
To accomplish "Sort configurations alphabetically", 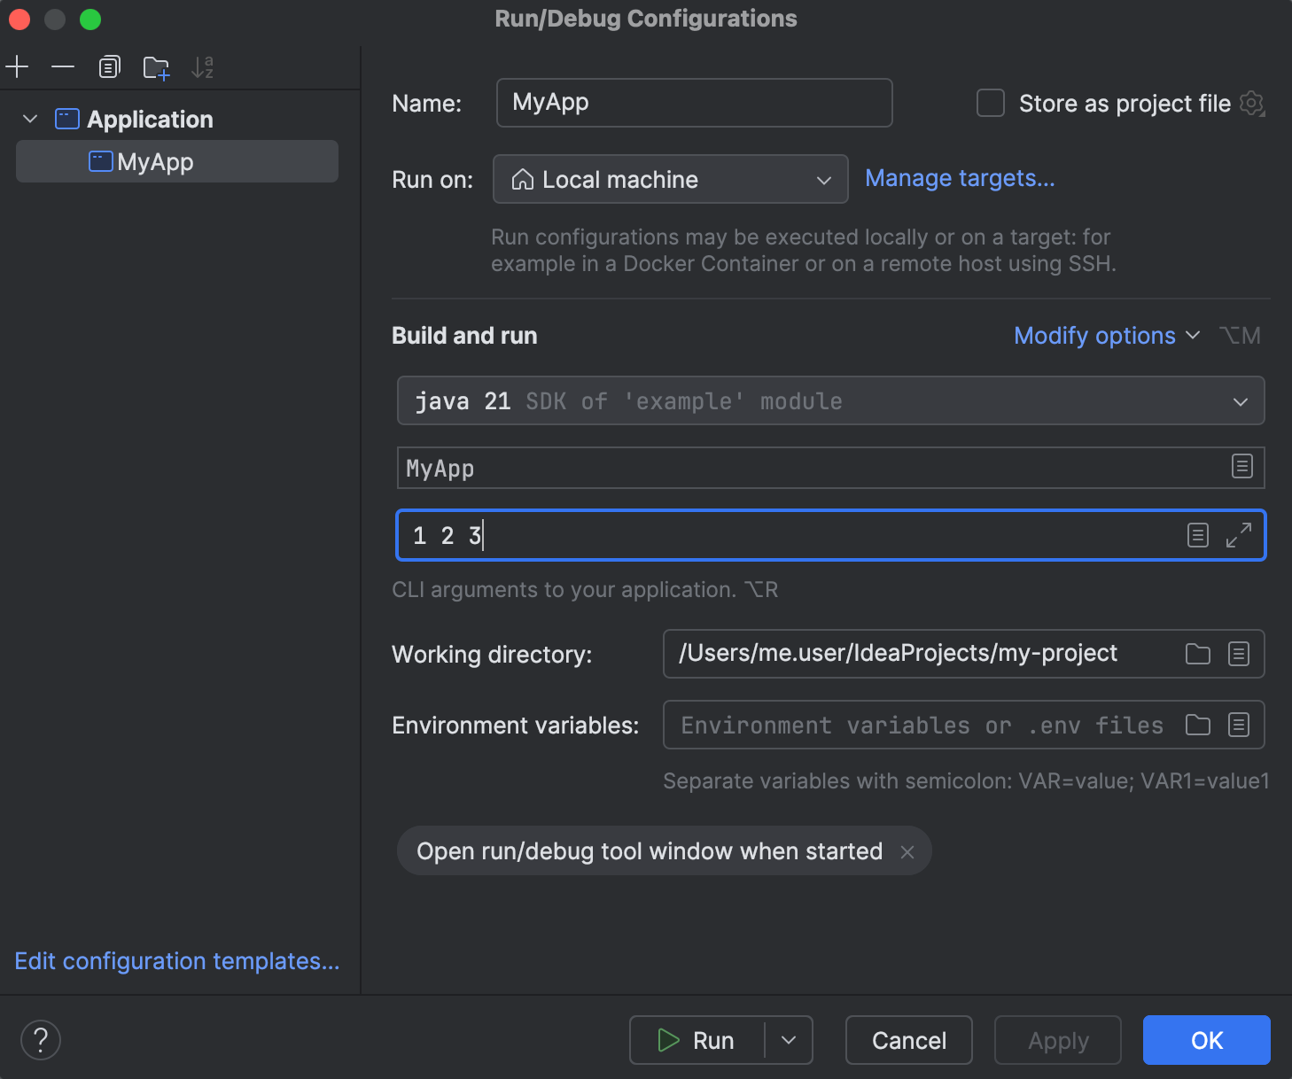I will click(x=202, y=66).
